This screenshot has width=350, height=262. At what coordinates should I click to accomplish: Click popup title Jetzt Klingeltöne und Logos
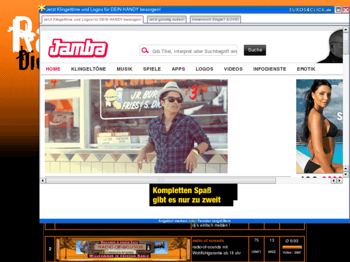(x=103, y=9)
